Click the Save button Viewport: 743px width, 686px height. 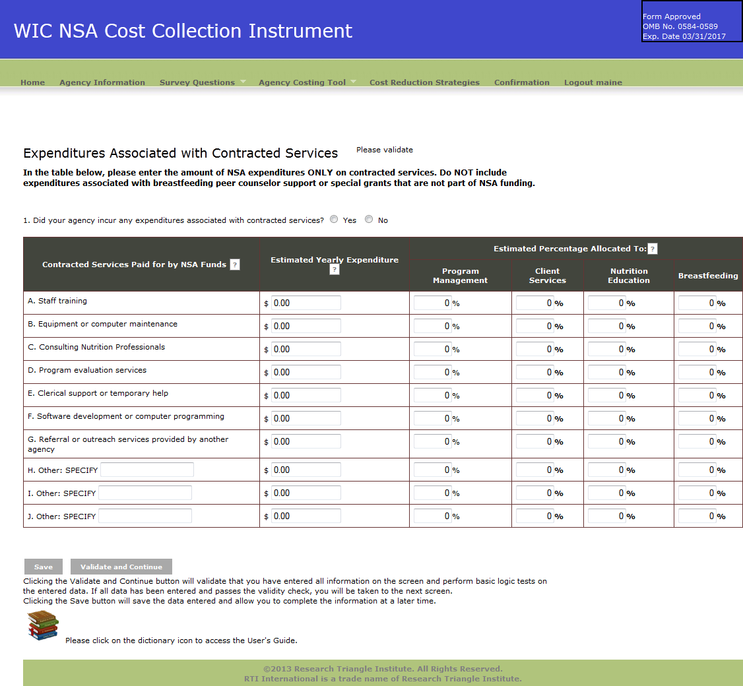pos(44,567)
